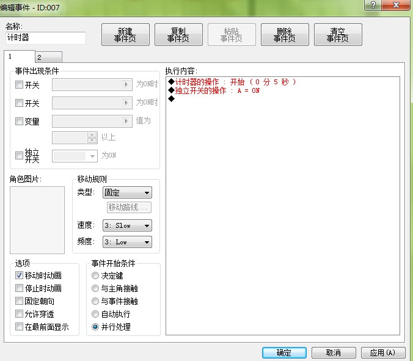The image size is (413, 361).
Task: Enable the 独立开关 condition checkbox
Action: point(19,155)
